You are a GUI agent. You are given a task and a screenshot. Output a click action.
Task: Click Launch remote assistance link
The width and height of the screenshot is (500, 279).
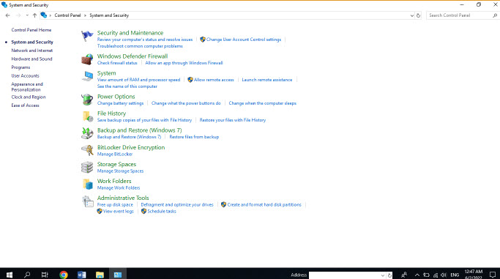tap(267, 80)
